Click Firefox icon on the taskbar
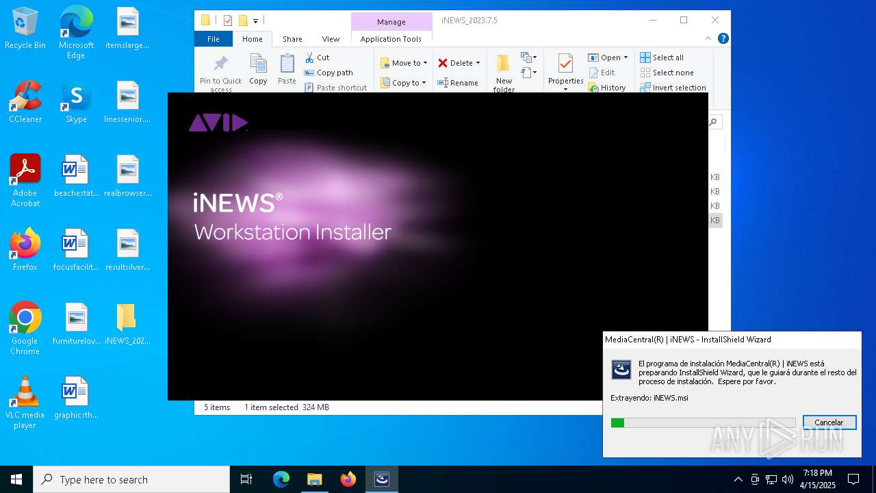The width and height of the screenshot is (876, 493). [348, 479]
